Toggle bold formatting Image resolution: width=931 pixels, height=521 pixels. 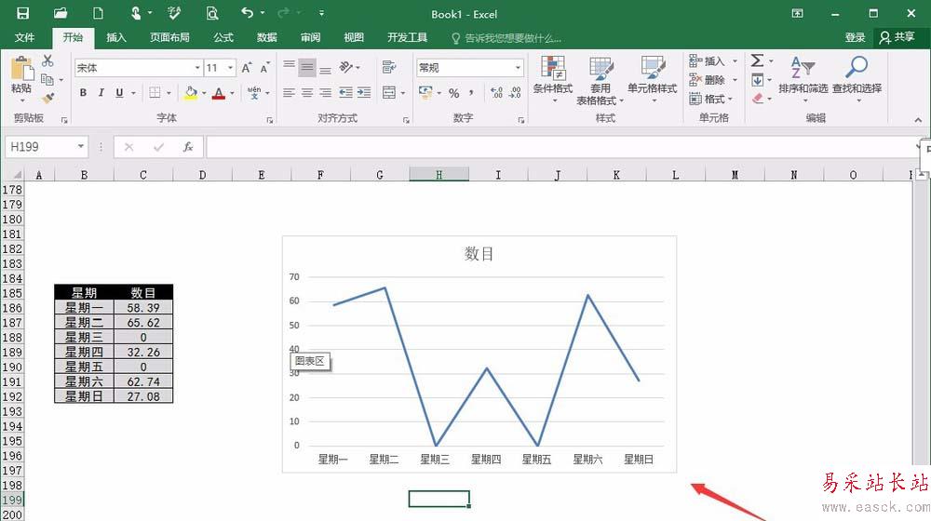tap(83, 92)
